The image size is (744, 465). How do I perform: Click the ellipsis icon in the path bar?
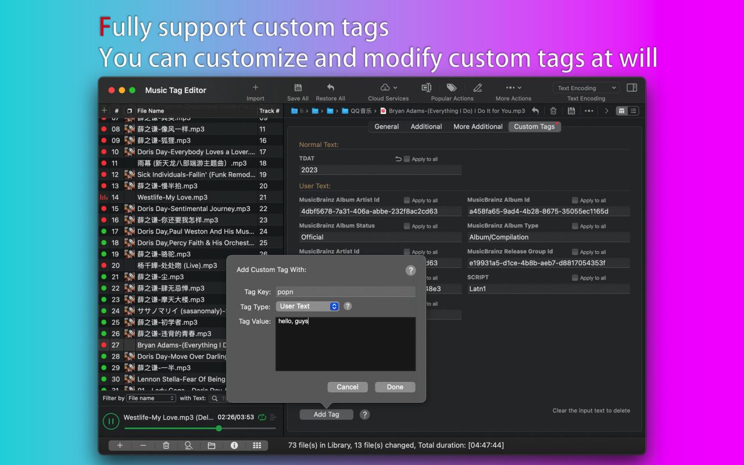[x=589, y=110]
